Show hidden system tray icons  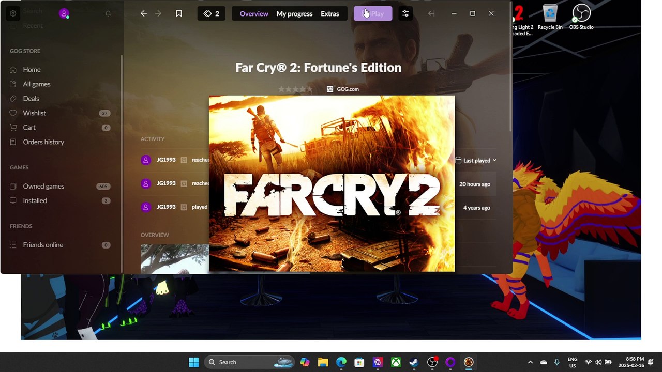point(530,362)
